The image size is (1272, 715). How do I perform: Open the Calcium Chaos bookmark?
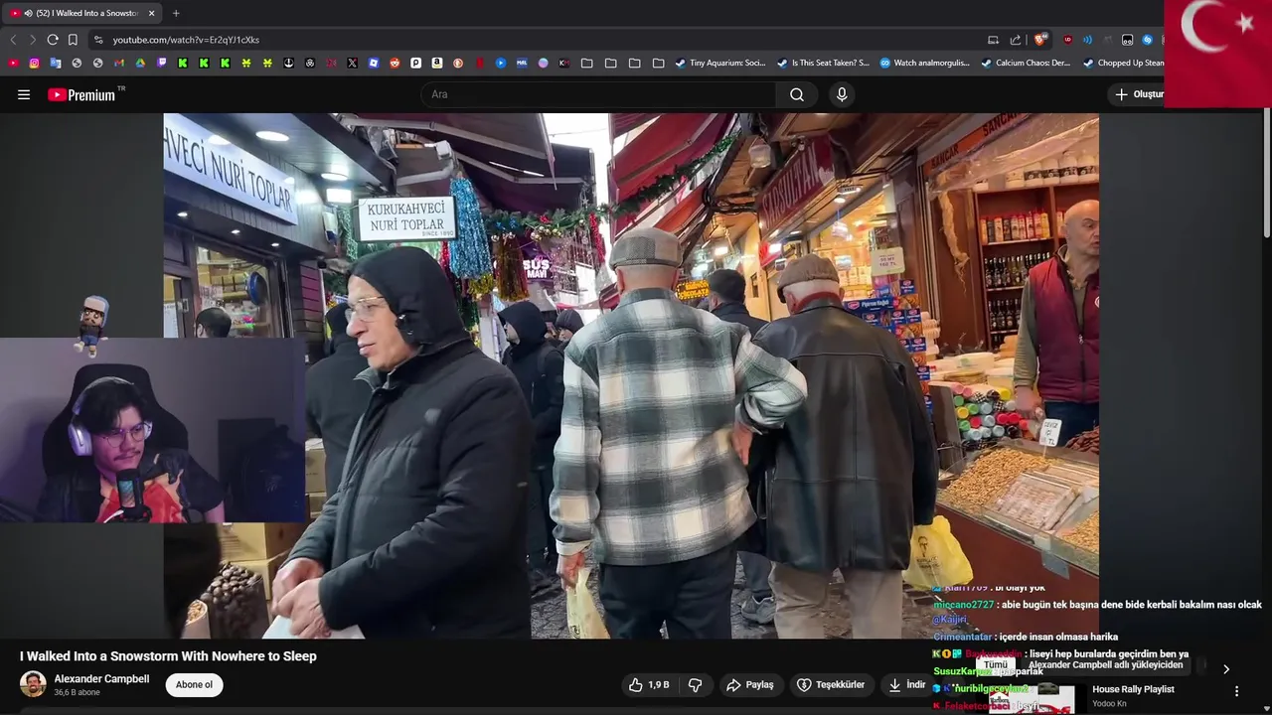[1026, 63]
